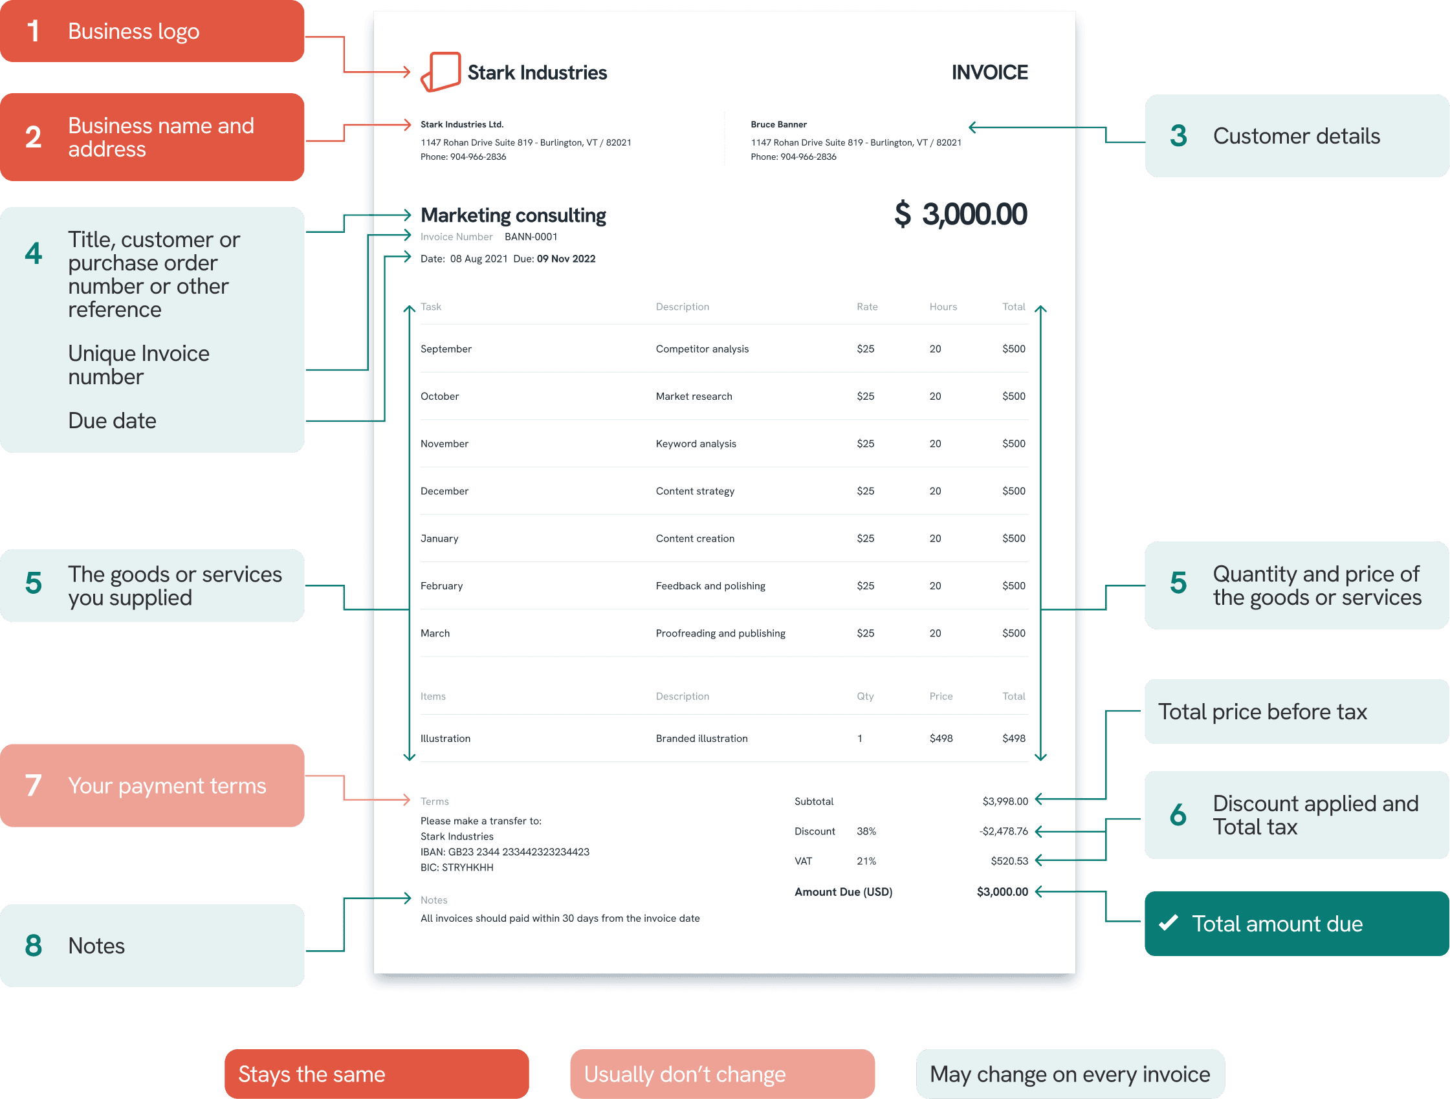This screenshot has width=1450, height=1099.
Task: Click the September task row
Action: (724, 349)
